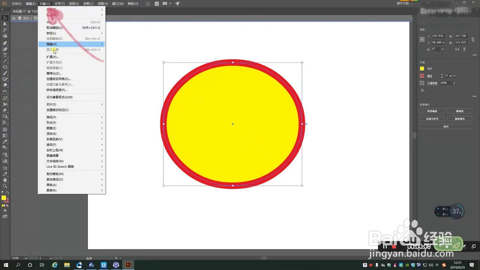This screenshot has width=480, height=270.
Task: Select the Hand tool
Action: click(x=5, y=180)
